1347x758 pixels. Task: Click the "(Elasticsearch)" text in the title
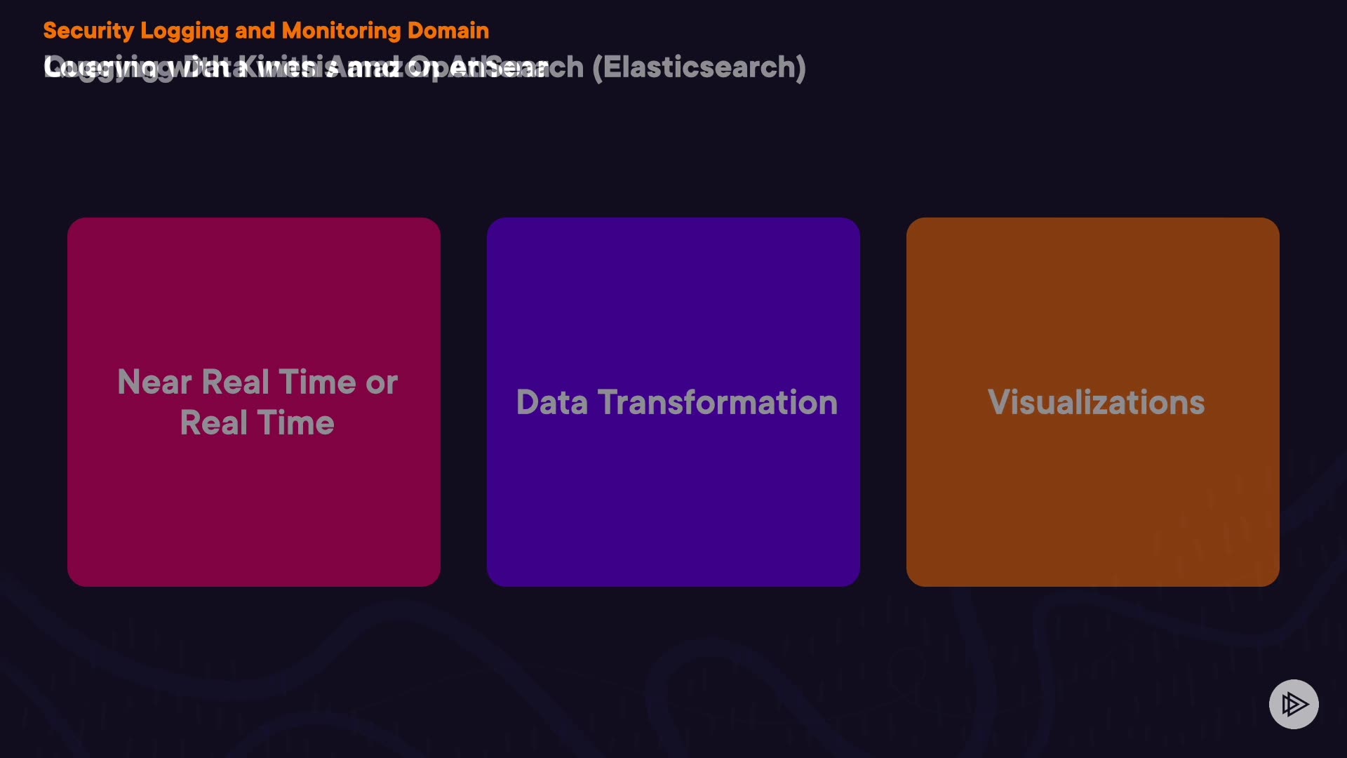click(699, 67)
